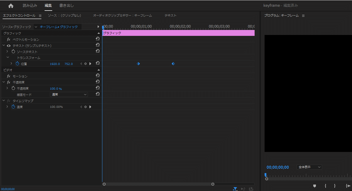Toggle fx on モーション effect
Screen dimensions: 352x191
pyautogui.click(x=9, y=76)
